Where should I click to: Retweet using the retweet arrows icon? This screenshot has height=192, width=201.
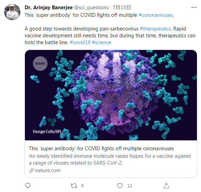point(74,186)
